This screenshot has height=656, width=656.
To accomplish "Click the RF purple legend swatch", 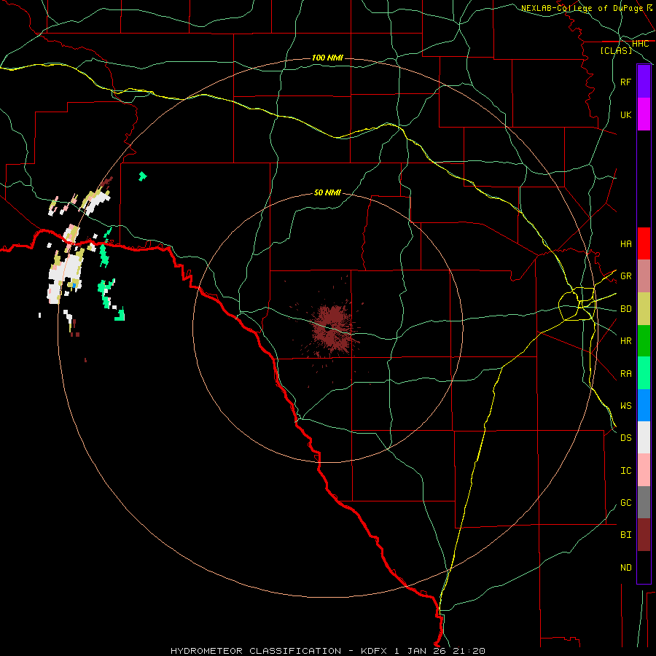I will [644, 82].
